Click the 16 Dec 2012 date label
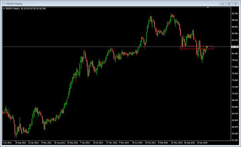Viewport: 241px width, 147px height. [73, 143]
